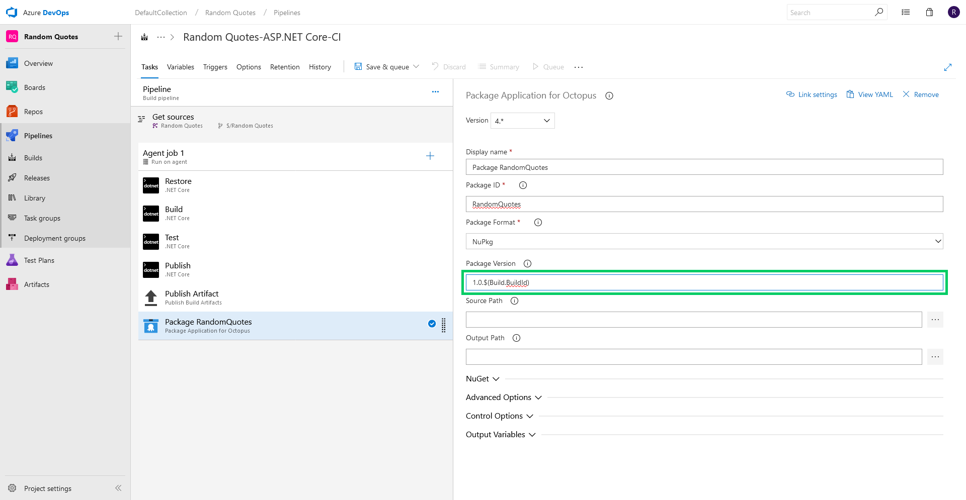The image size is (966, 500).
Task: Click Random Quotes breadcrumb link
Action: coord(230,13)
